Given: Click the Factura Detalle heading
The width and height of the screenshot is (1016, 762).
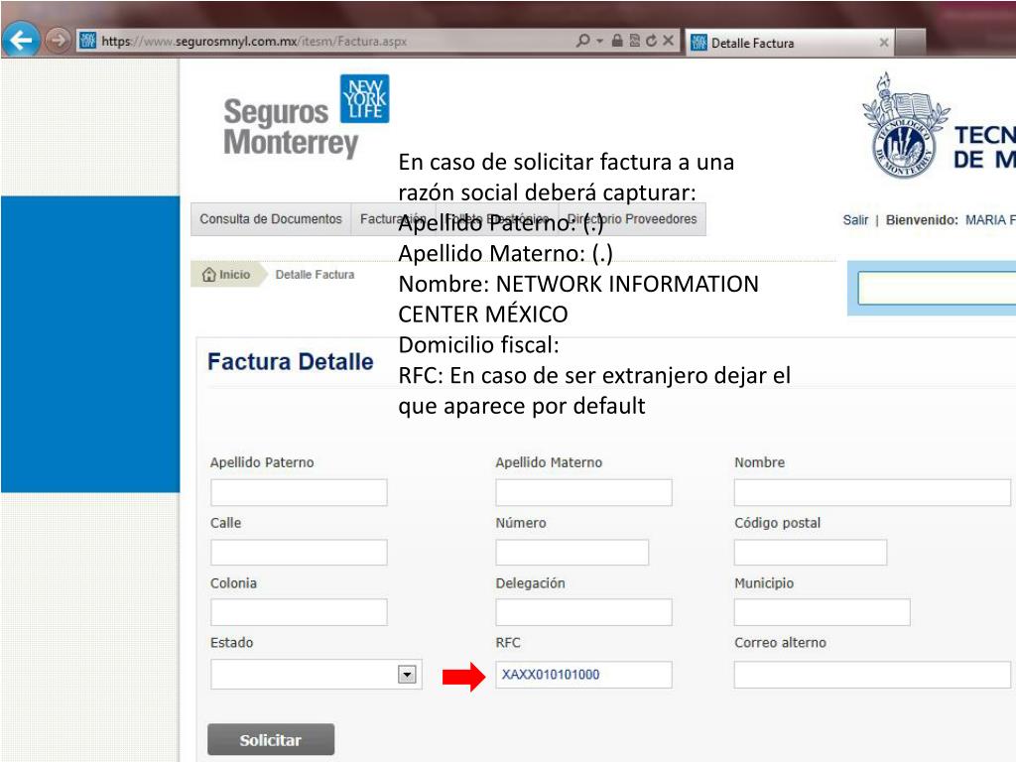Looking at the screenshot, I should click(291, 361).
